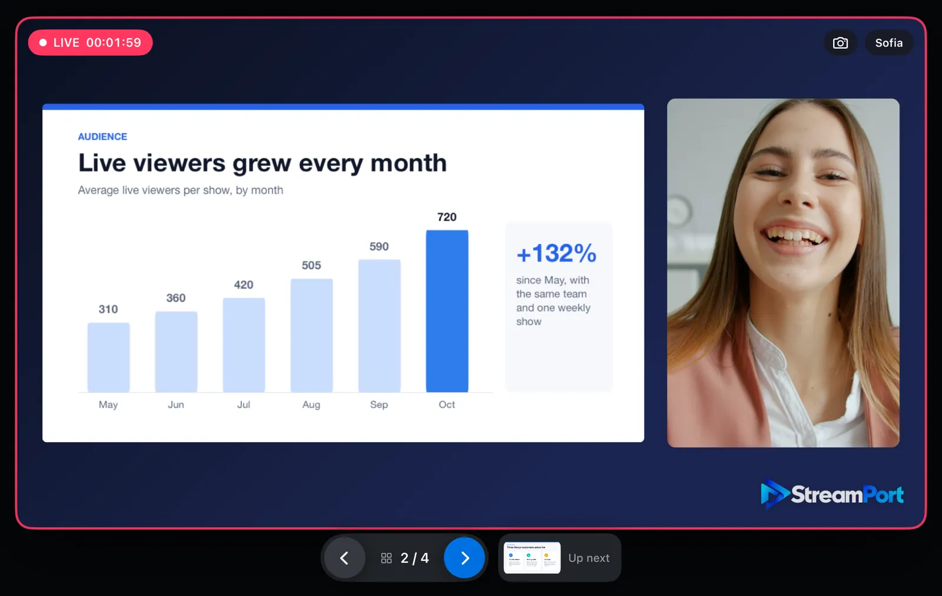Select the Up next slide thumbnail

click(x=532, y=558)
